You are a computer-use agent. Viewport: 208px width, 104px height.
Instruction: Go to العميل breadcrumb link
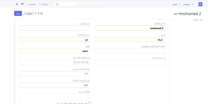[175, 4]
